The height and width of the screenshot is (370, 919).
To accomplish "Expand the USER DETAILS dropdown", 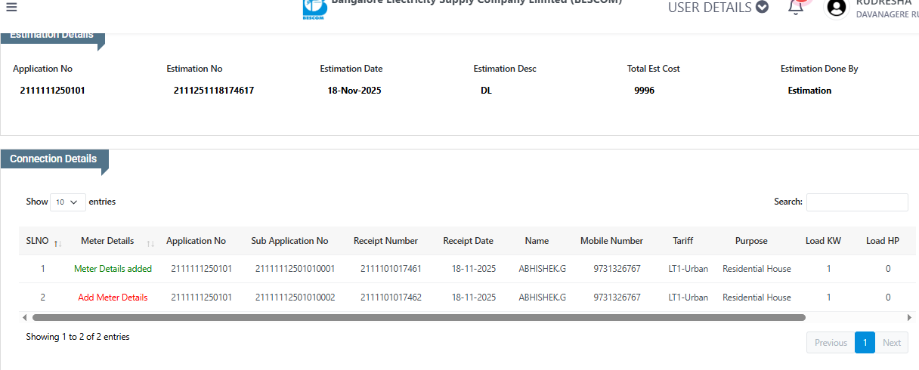I will pos(718,8).
